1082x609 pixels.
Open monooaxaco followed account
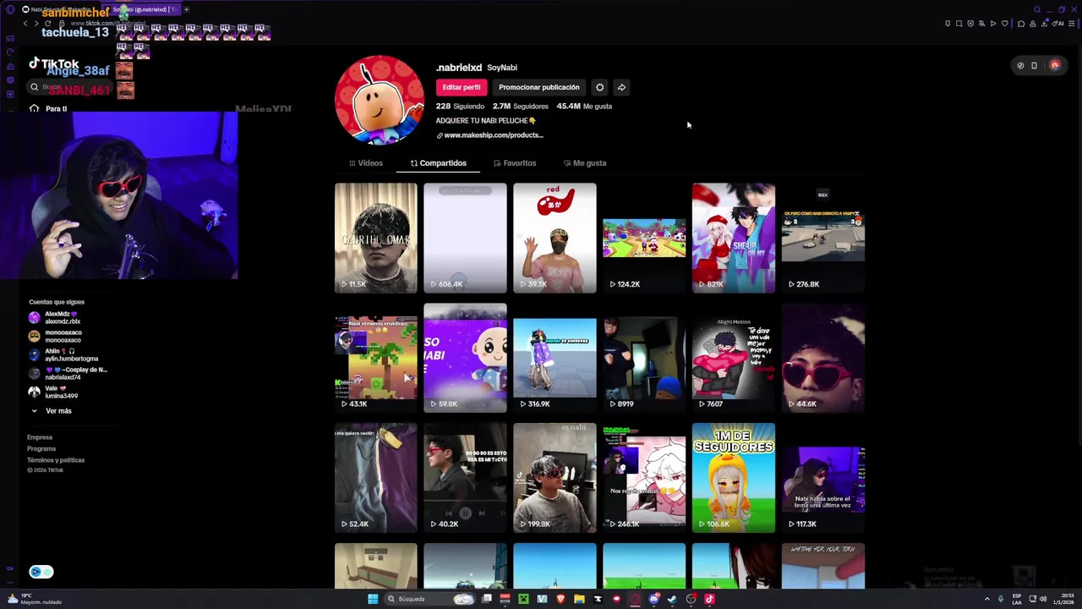tap(55, 336)
